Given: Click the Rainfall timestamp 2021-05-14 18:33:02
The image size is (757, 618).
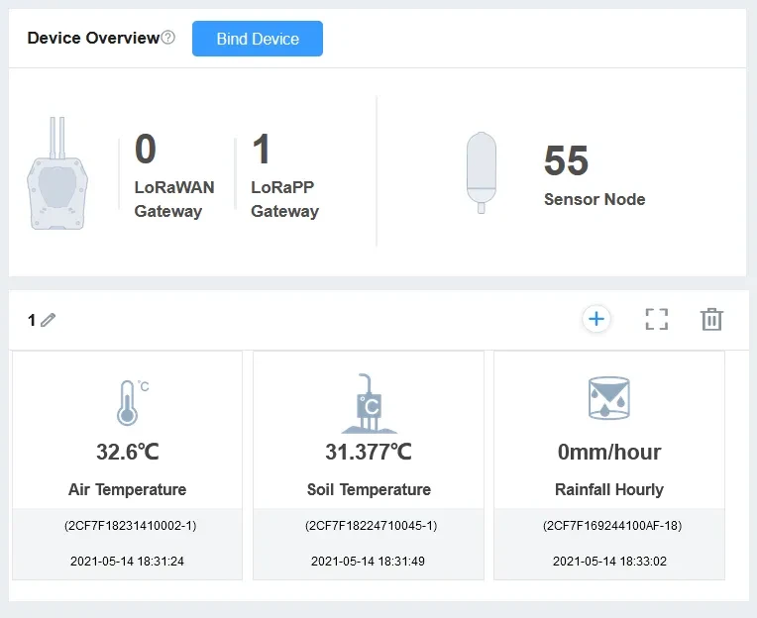Looking at the screenshot, I should pos(608,561).
